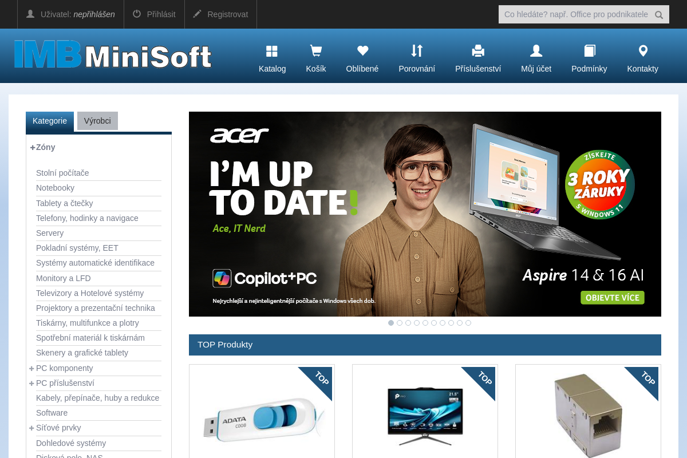The height and width of the screenshot is (458, 687).
Task: Click the Registrovat link
Action: point(228,14)
